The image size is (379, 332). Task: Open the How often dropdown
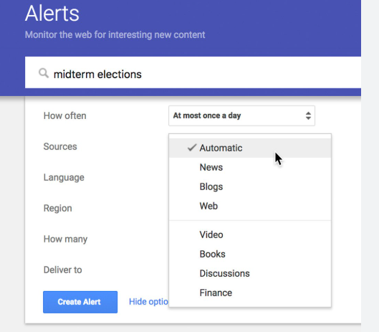[x=241, y=115]
